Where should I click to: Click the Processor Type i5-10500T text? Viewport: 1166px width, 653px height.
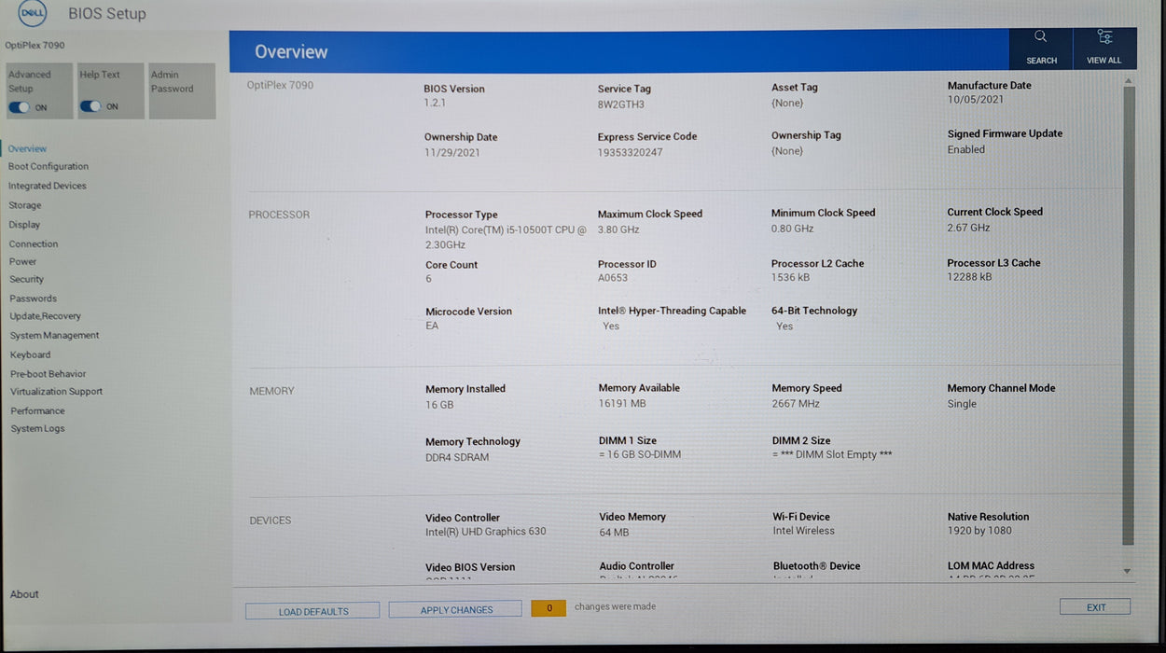click(x=507, y=237)
